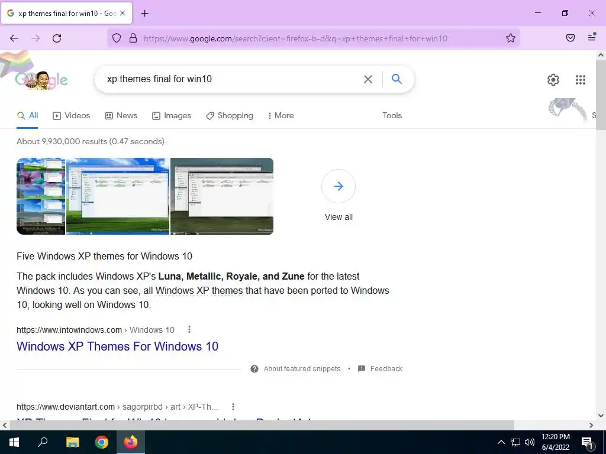This screenshot has width=606, height=454.
Task: Open Windows XP Themes For Windows 10 link
Action: pos(118,346)
